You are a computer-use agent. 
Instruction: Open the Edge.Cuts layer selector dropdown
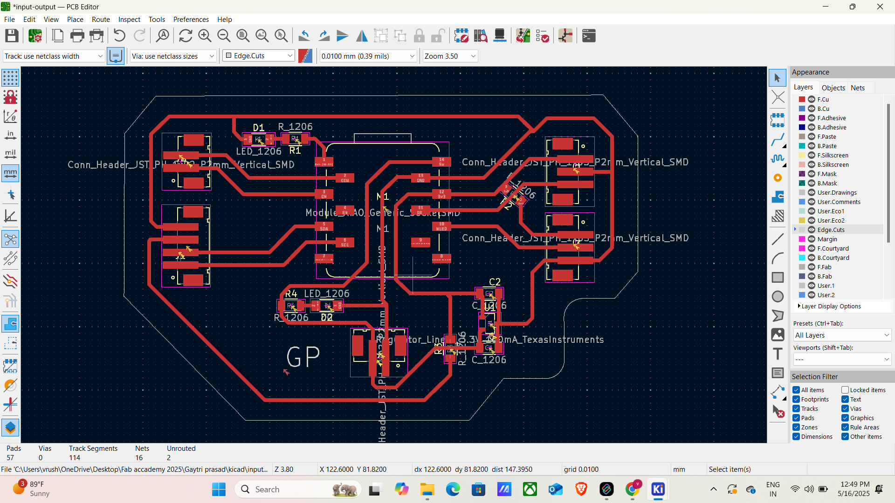point(259,56)
